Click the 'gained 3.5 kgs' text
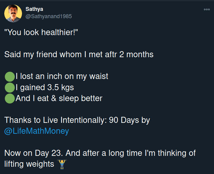 [47, 88]
